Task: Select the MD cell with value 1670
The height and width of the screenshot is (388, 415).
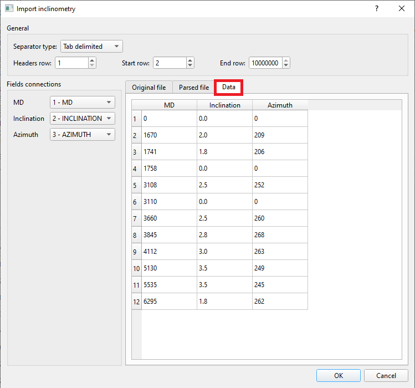Action: (x=170, y=135)
